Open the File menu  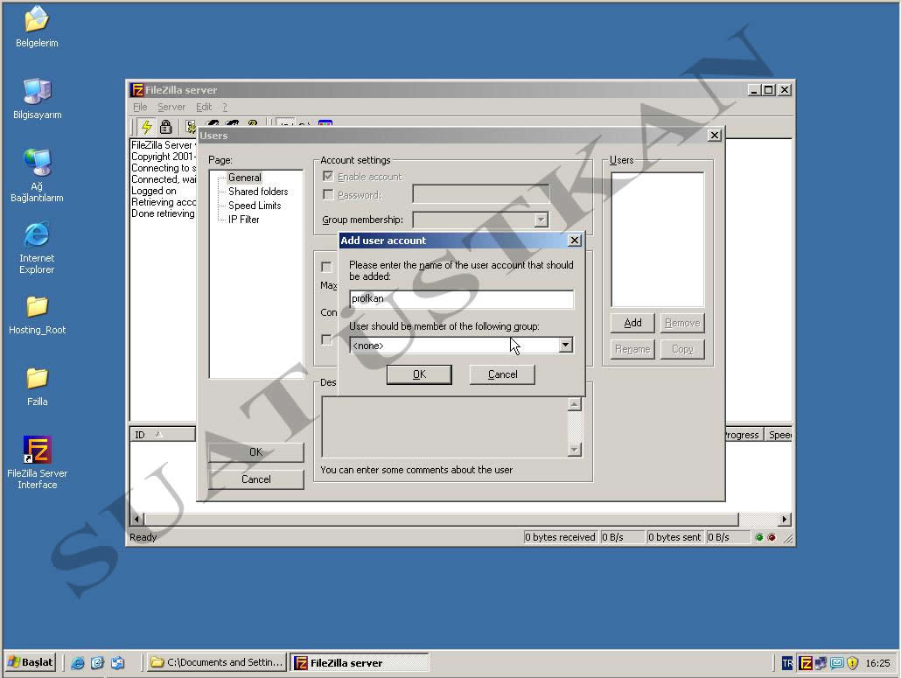pos(140,107)
